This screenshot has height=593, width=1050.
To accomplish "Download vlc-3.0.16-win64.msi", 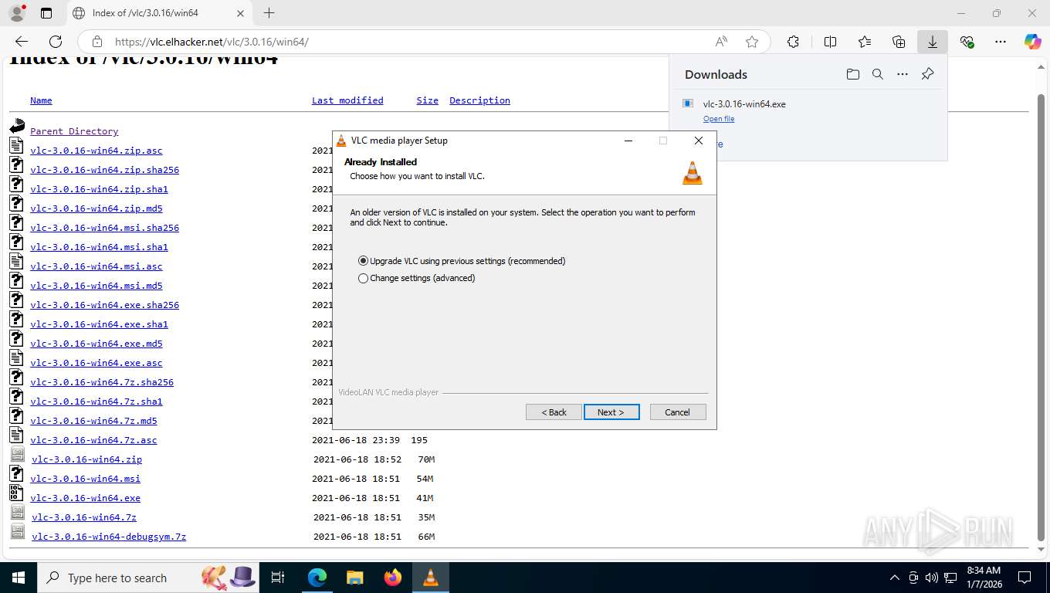I will click(85, 479).
